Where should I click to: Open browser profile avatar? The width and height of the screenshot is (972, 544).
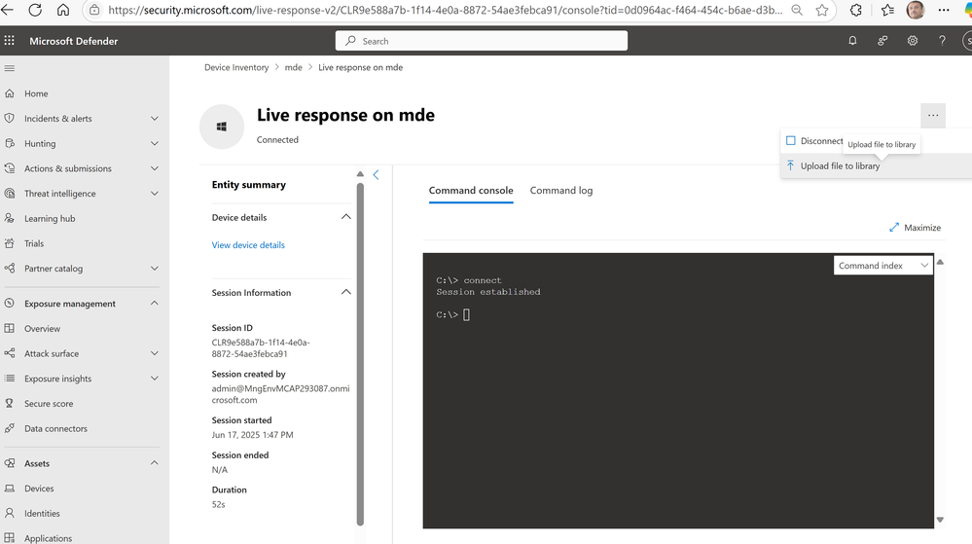pos(916,10)
